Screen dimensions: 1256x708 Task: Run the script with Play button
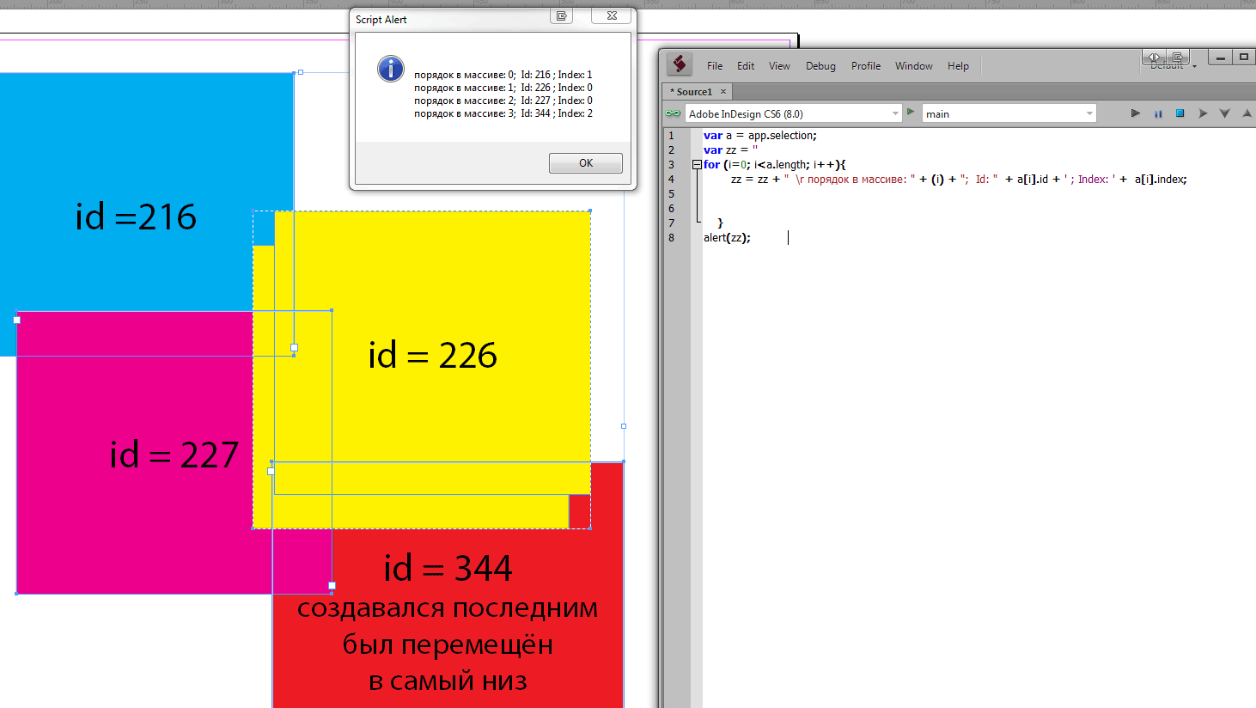(x=1135, y=113)
